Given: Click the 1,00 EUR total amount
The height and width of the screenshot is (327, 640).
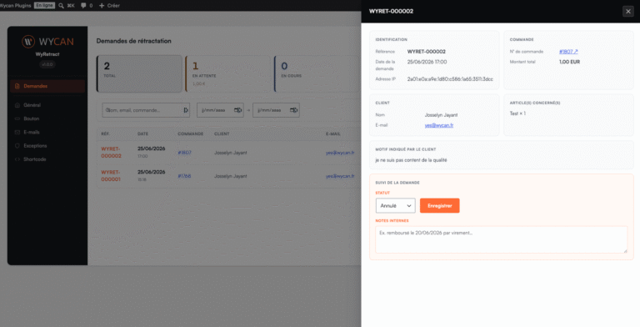Looking at the screenshot, I should pos(569,62).
